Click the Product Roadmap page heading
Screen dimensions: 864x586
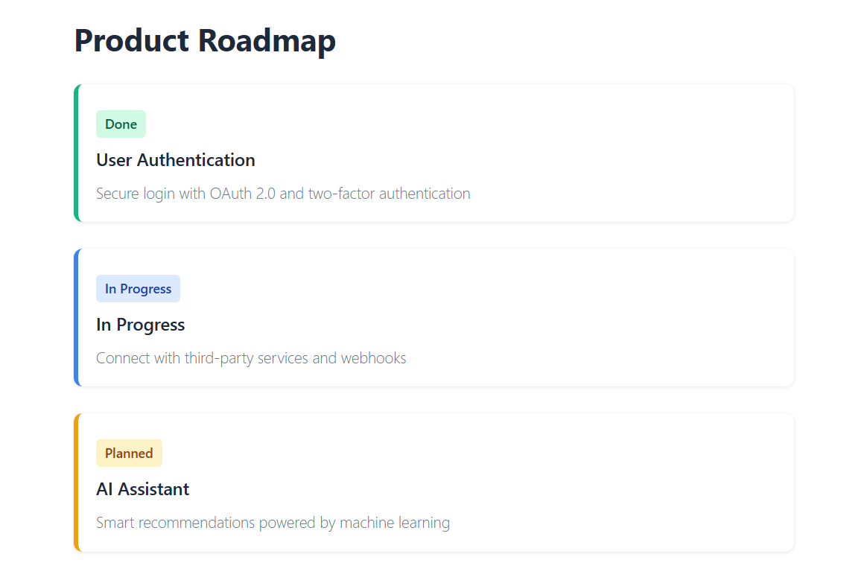click(x=205, y=40)
